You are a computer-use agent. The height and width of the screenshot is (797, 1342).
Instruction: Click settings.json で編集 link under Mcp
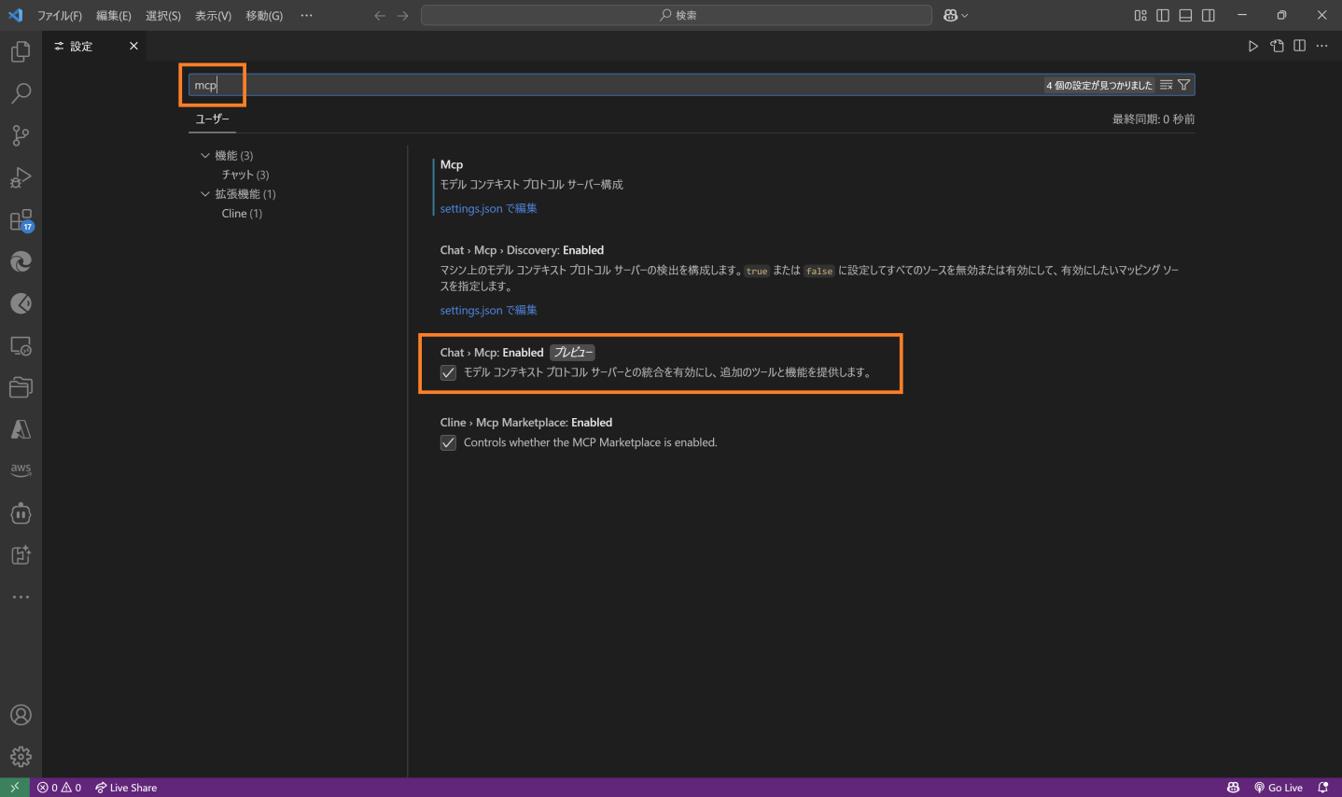coord(488,209)
